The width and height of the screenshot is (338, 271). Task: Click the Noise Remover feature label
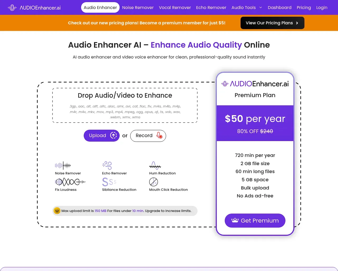pos(68,173)
